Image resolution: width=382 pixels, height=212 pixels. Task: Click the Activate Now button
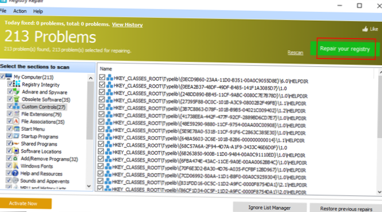25,204
